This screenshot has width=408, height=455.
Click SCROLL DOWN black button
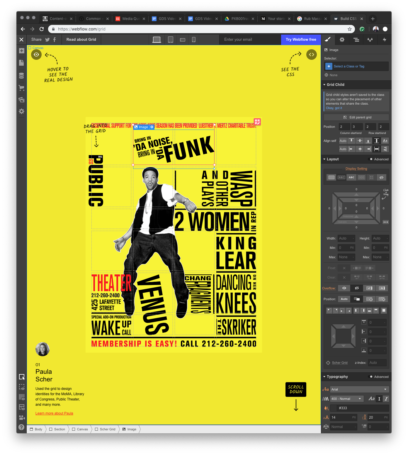tap(296, 389)
